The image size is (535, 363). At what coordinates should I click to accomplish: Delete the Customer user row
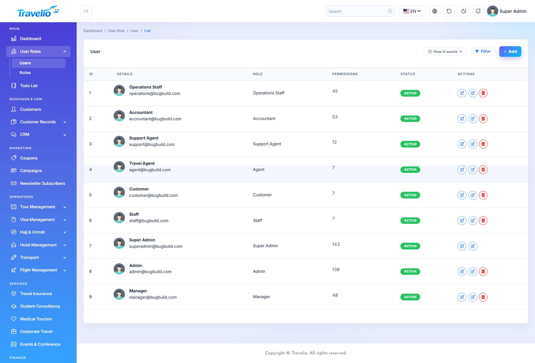click(483, 195)
